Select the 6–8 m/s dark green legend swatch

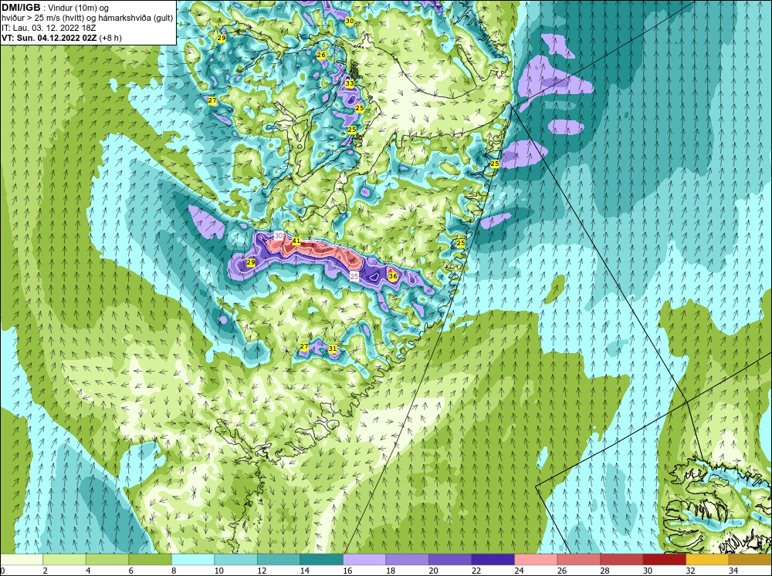pyautogui.click(x=151, y=560)
